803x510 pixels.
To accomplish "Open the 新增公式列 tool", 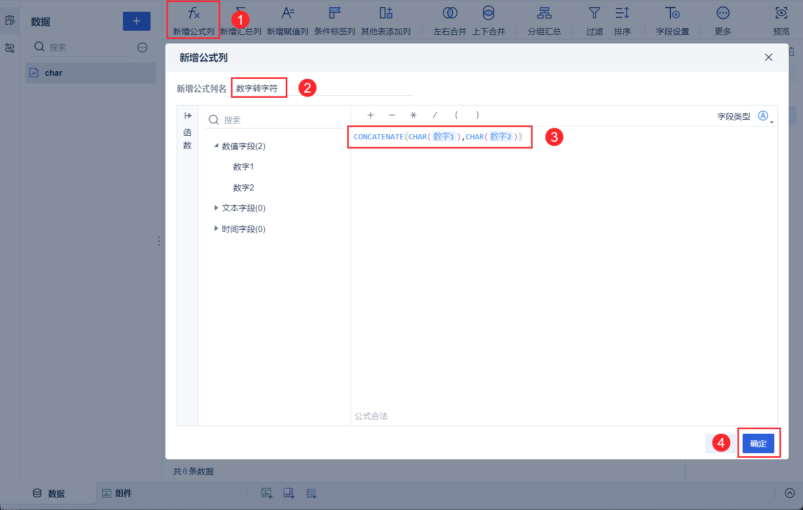I will [x=194, y=20].
